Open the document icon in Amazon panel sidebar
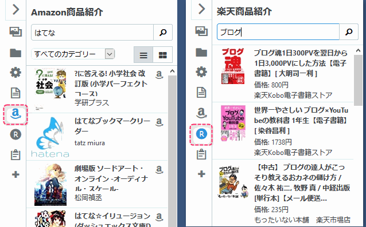The height and width of the screenshot is (227, 366). click(15, 93)
